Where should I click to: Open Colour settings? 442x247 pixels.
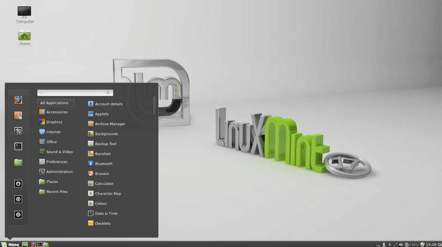(x=97, y=203)
